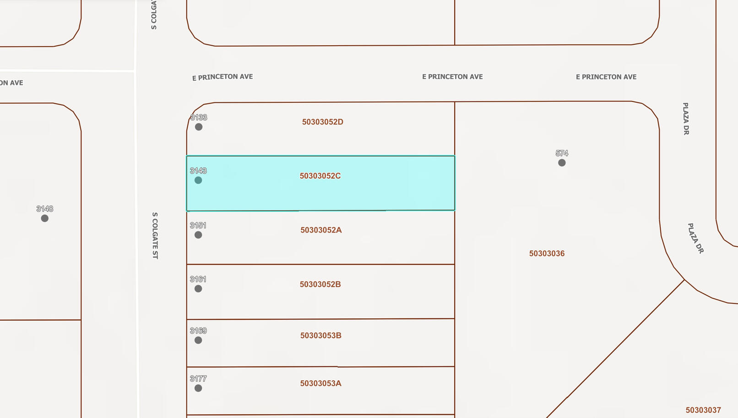
Task: Select the 574 address point marker
Action: [562, 163]
